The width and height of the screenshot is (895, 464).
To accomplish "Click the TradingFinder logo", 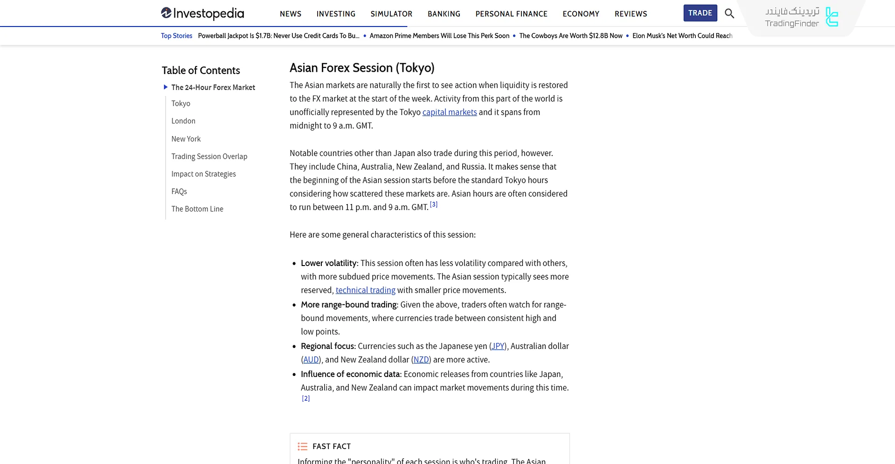I will pyautogui.click(x=802, y=17).
